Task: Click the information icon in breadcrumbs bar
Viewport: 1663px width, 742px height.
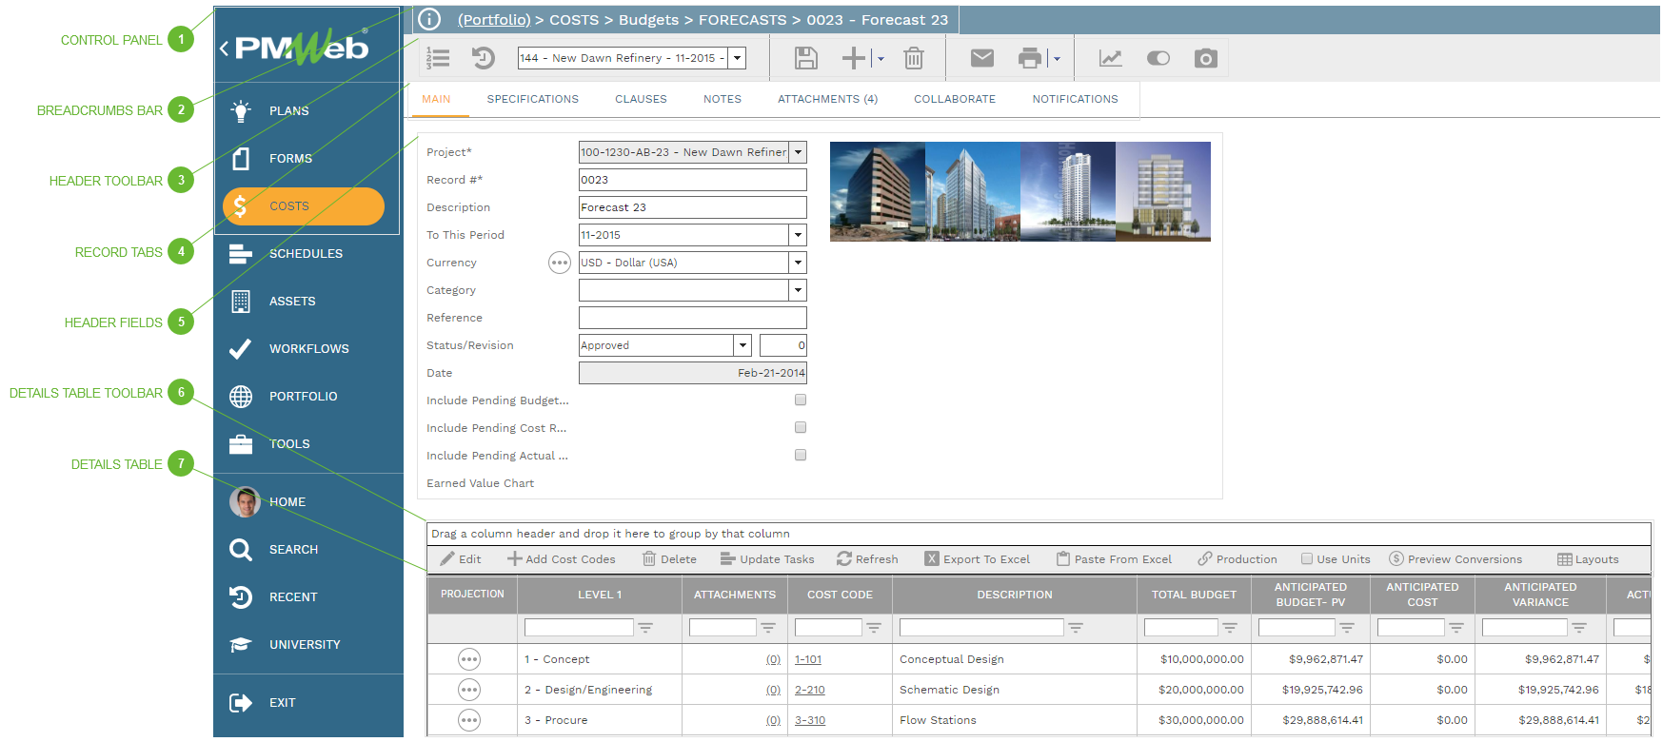Action: (429, 19)
